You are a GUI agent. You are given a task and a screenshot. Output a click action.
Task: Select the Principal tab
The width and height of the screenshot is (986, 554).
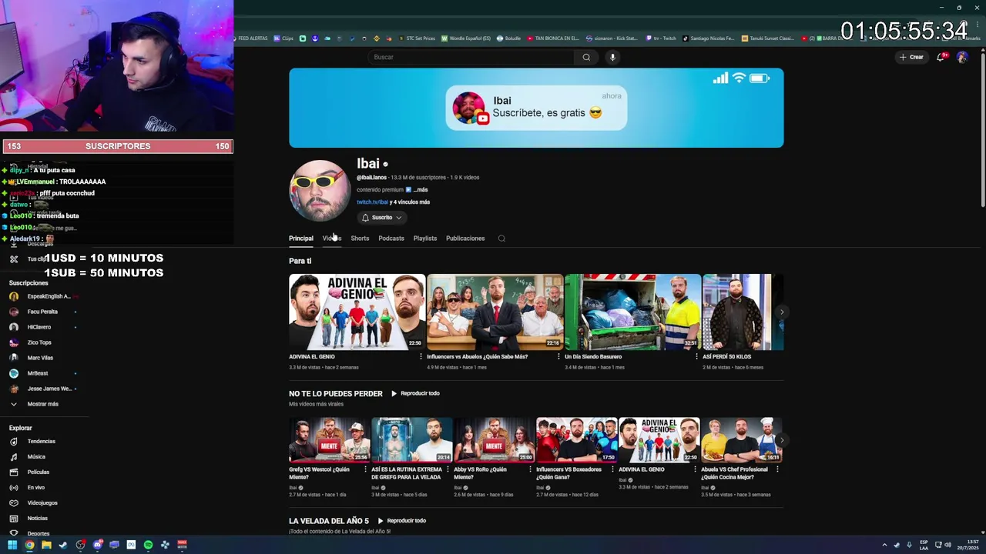click(x=301, y=239)
